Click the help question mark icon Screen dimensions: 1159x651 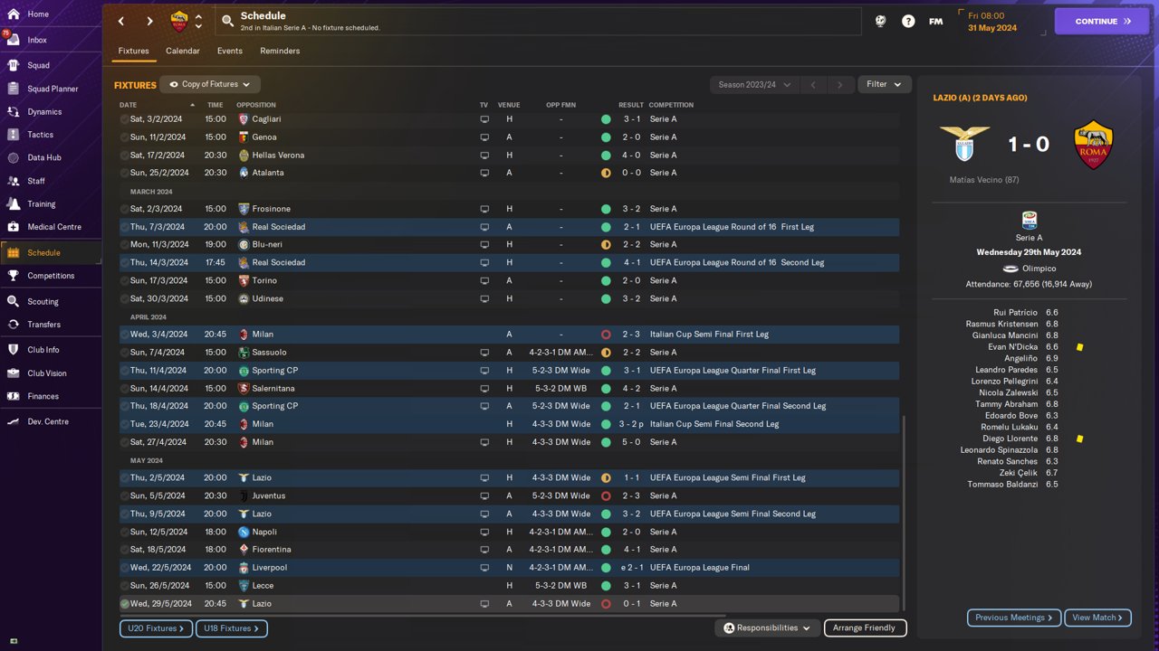coord(908,21)
